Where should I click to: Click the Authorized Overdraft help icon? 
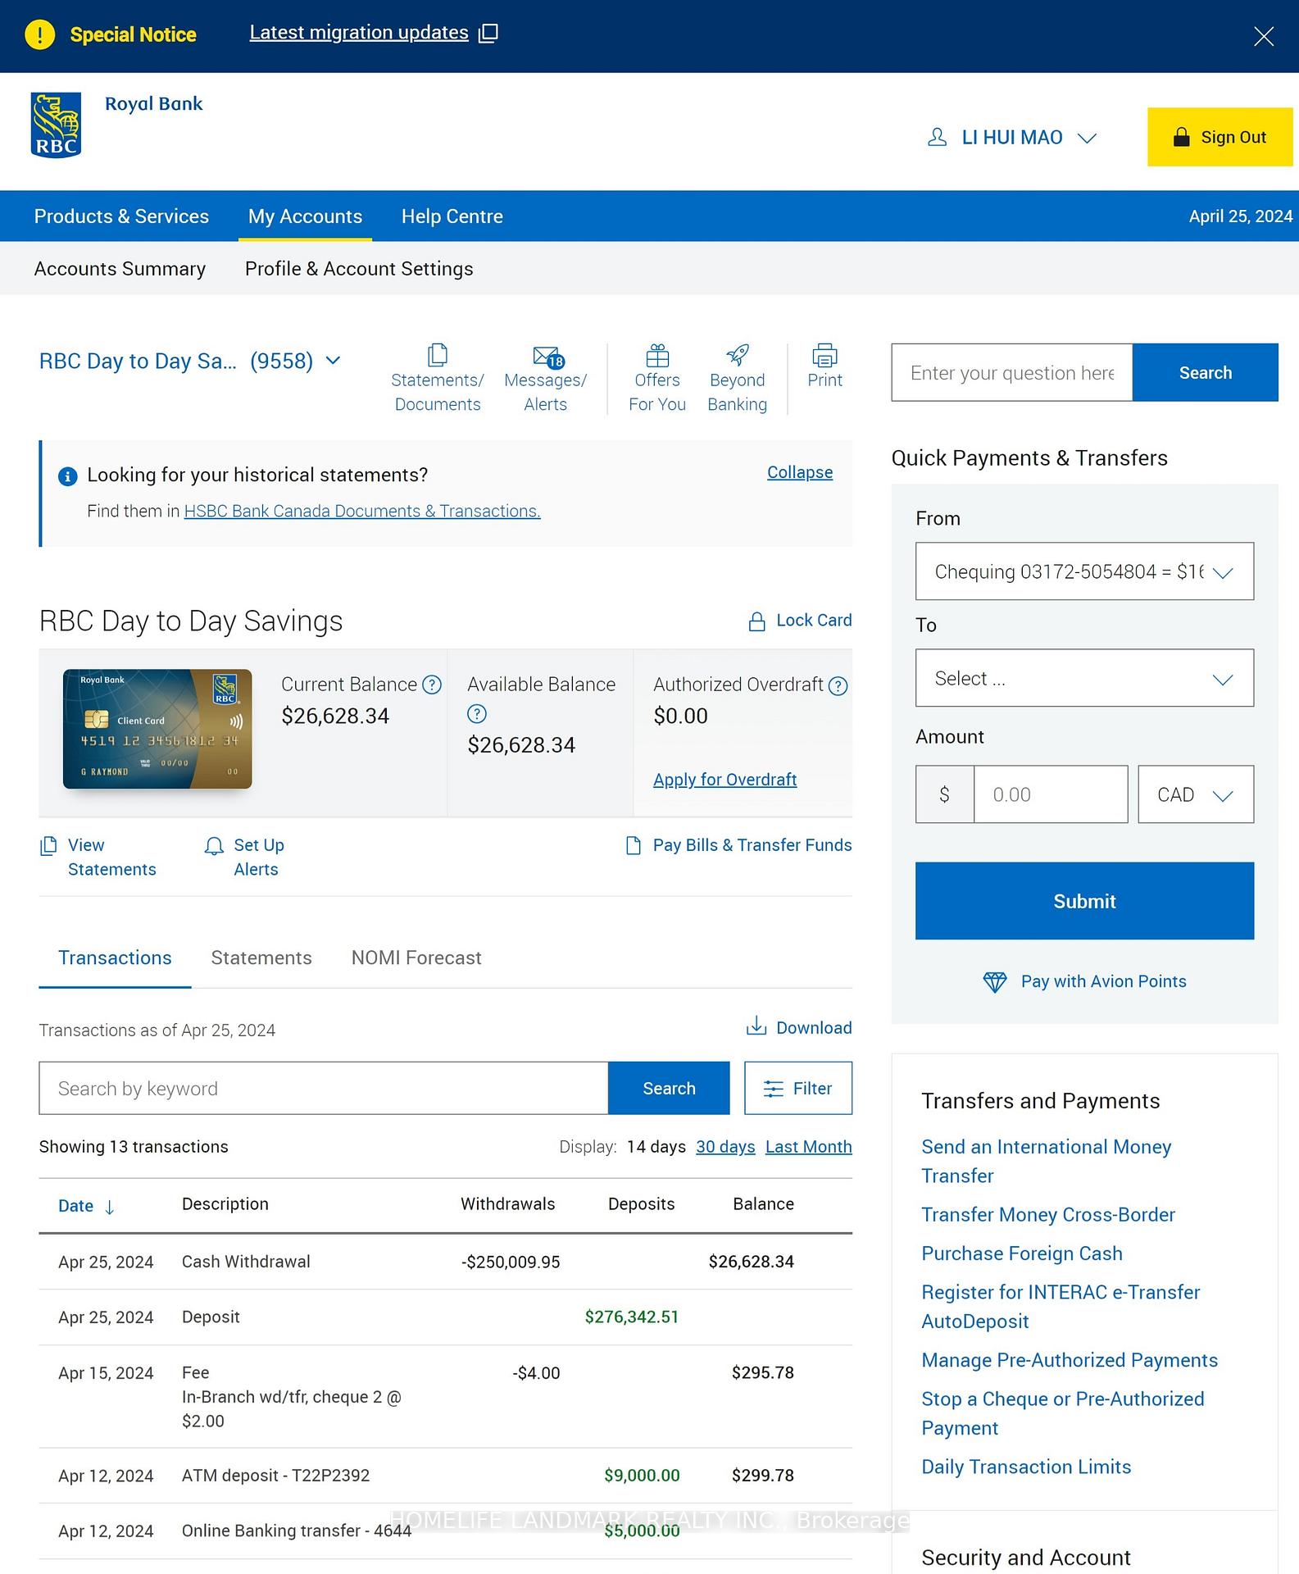(838, 685)
